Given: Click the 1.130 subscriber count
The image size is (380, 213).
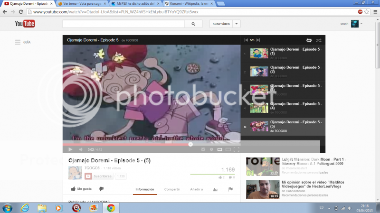Looking at the screenshot, I should [121, 176].
